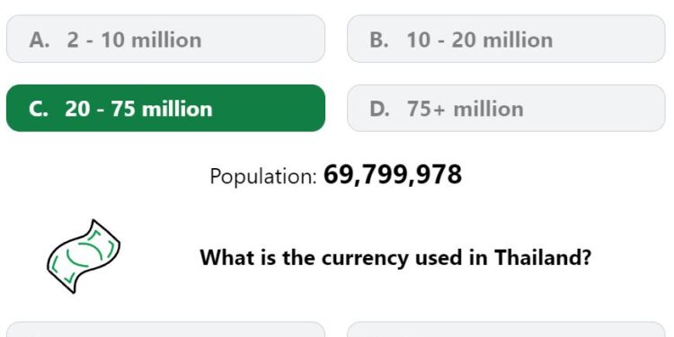This screenshot has width=674, height=337.
Task: Select answer A, 2 - 10 million
Action: (x=165, y=39)
